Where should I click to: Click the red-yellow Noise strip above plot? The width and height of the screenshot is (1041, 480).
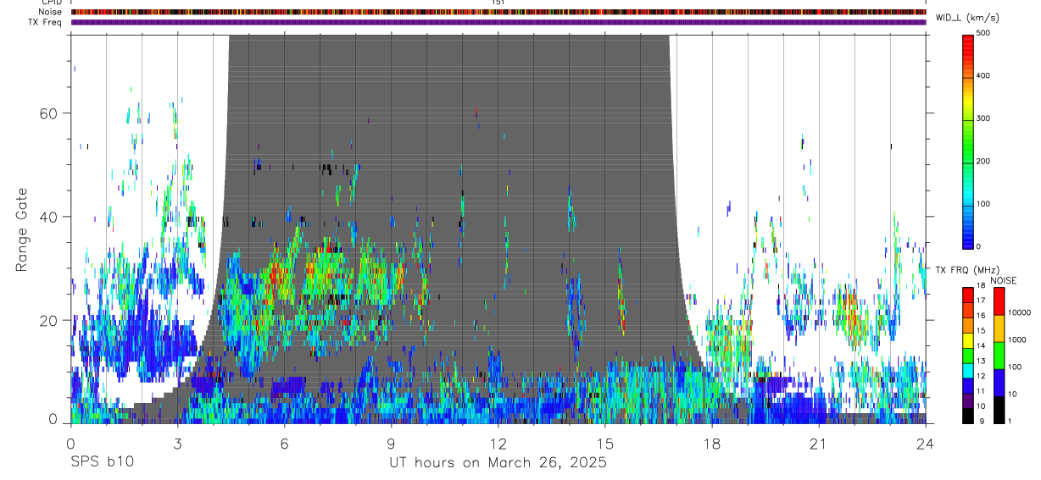click(498, 12)
